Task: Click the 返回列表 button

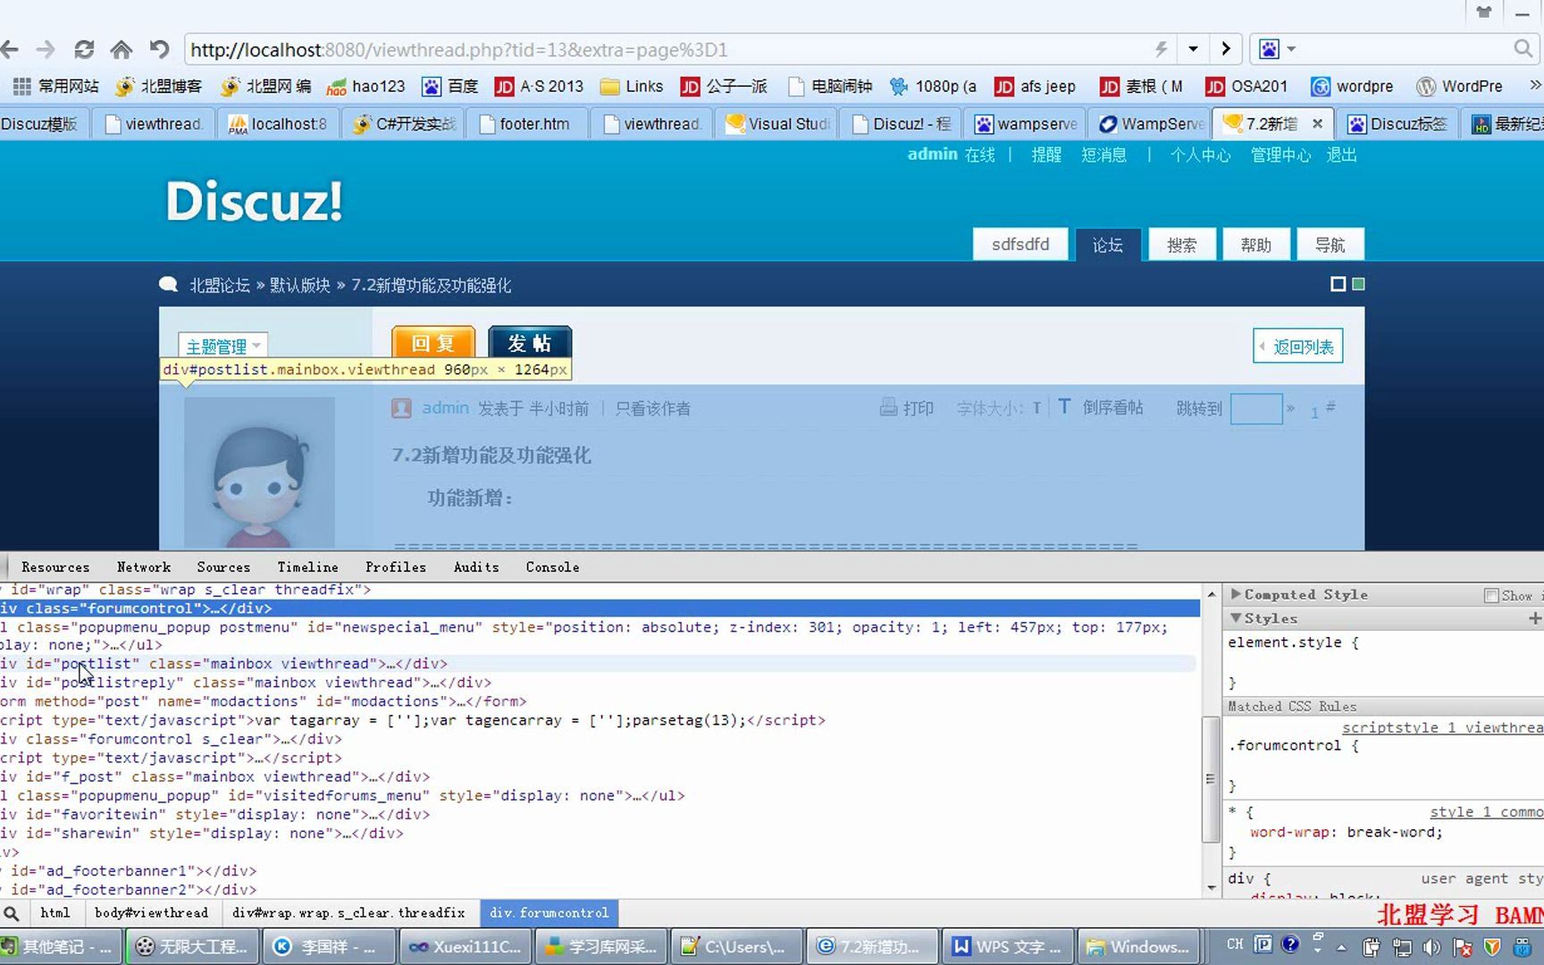Action: click(x=1297, y=347)
